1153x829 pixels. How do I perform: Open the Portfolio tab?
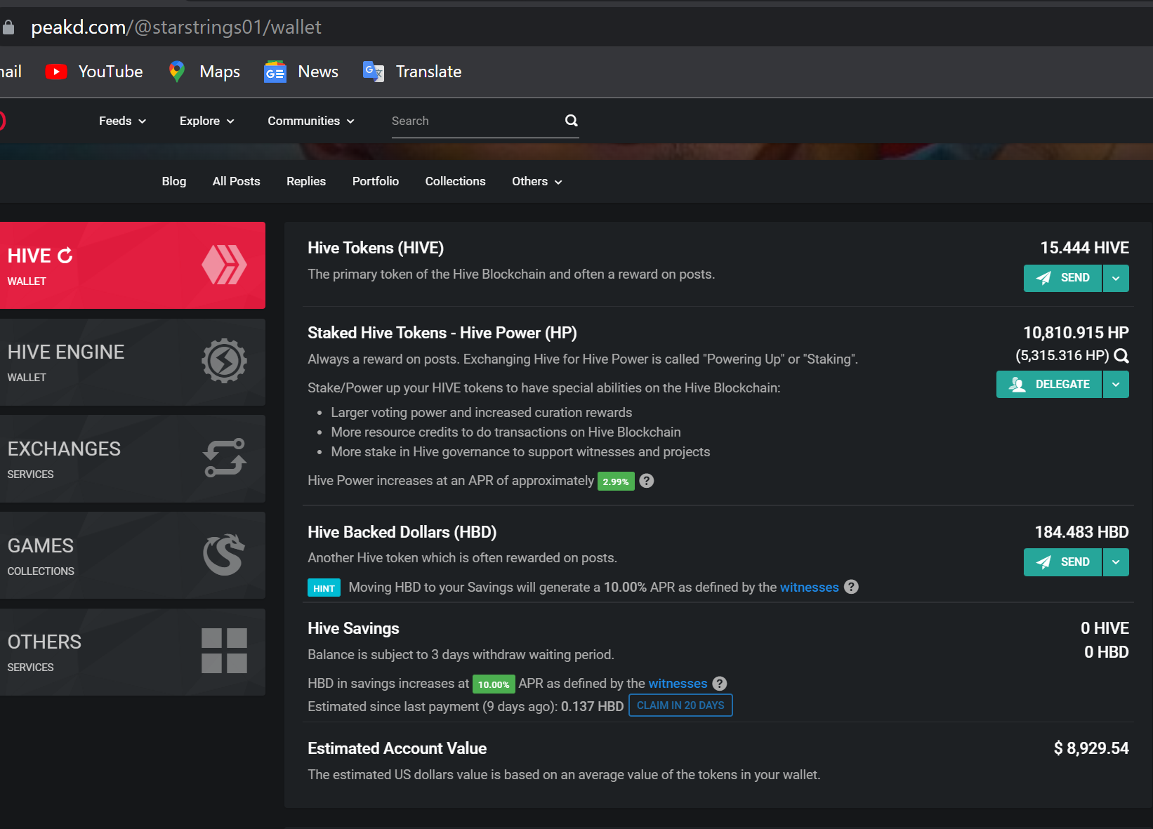[x=376, y=181]
